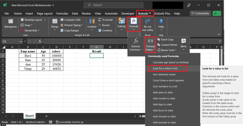Select column D header

tap(56, 47)
